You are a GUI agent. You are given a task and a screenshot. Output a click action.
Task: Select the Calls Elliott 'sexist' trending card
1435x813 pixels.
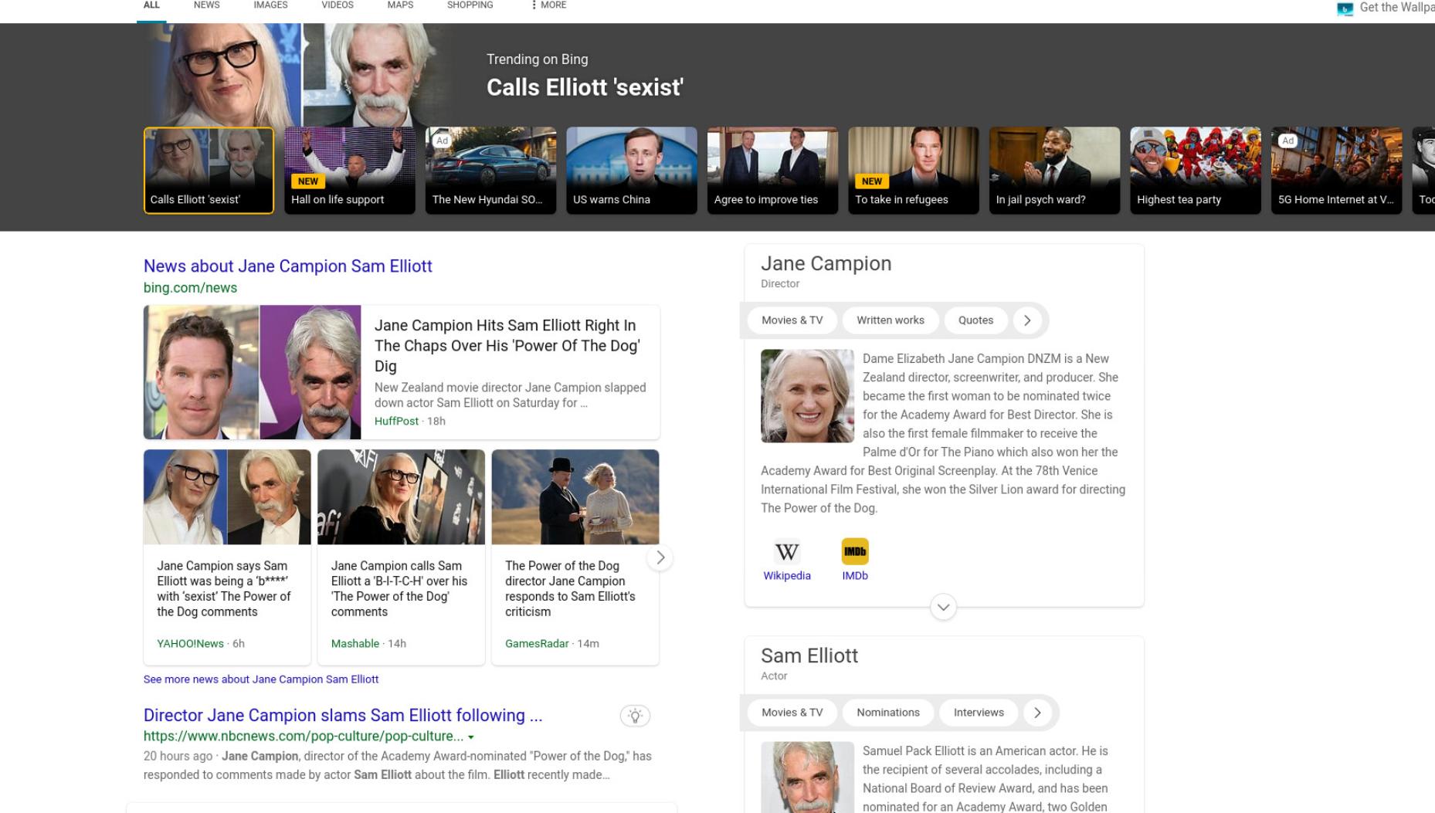[209, 171]
